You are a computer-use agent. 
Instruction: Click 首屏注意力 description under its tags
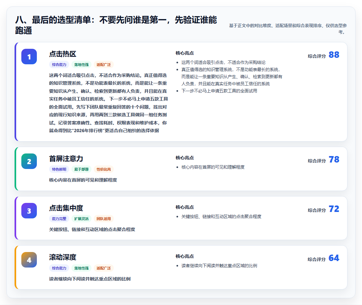click(x=83, y=180)
